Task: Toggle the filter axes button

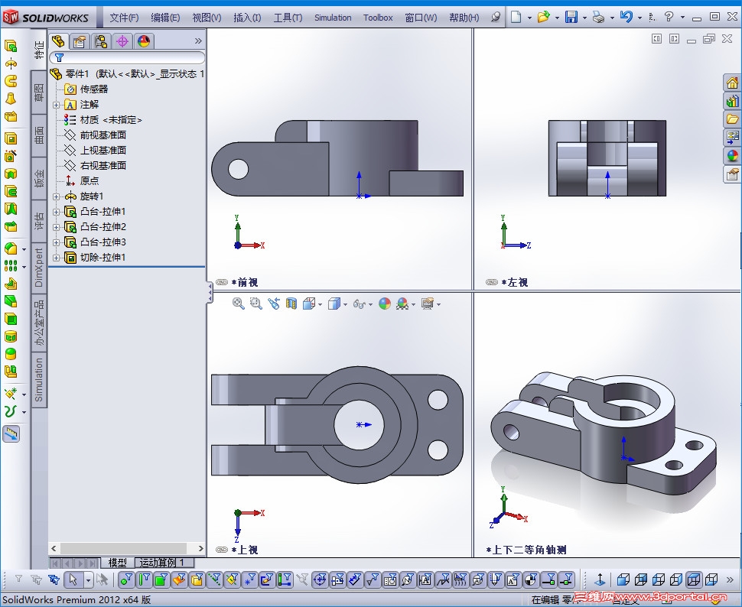Action: 214,579
